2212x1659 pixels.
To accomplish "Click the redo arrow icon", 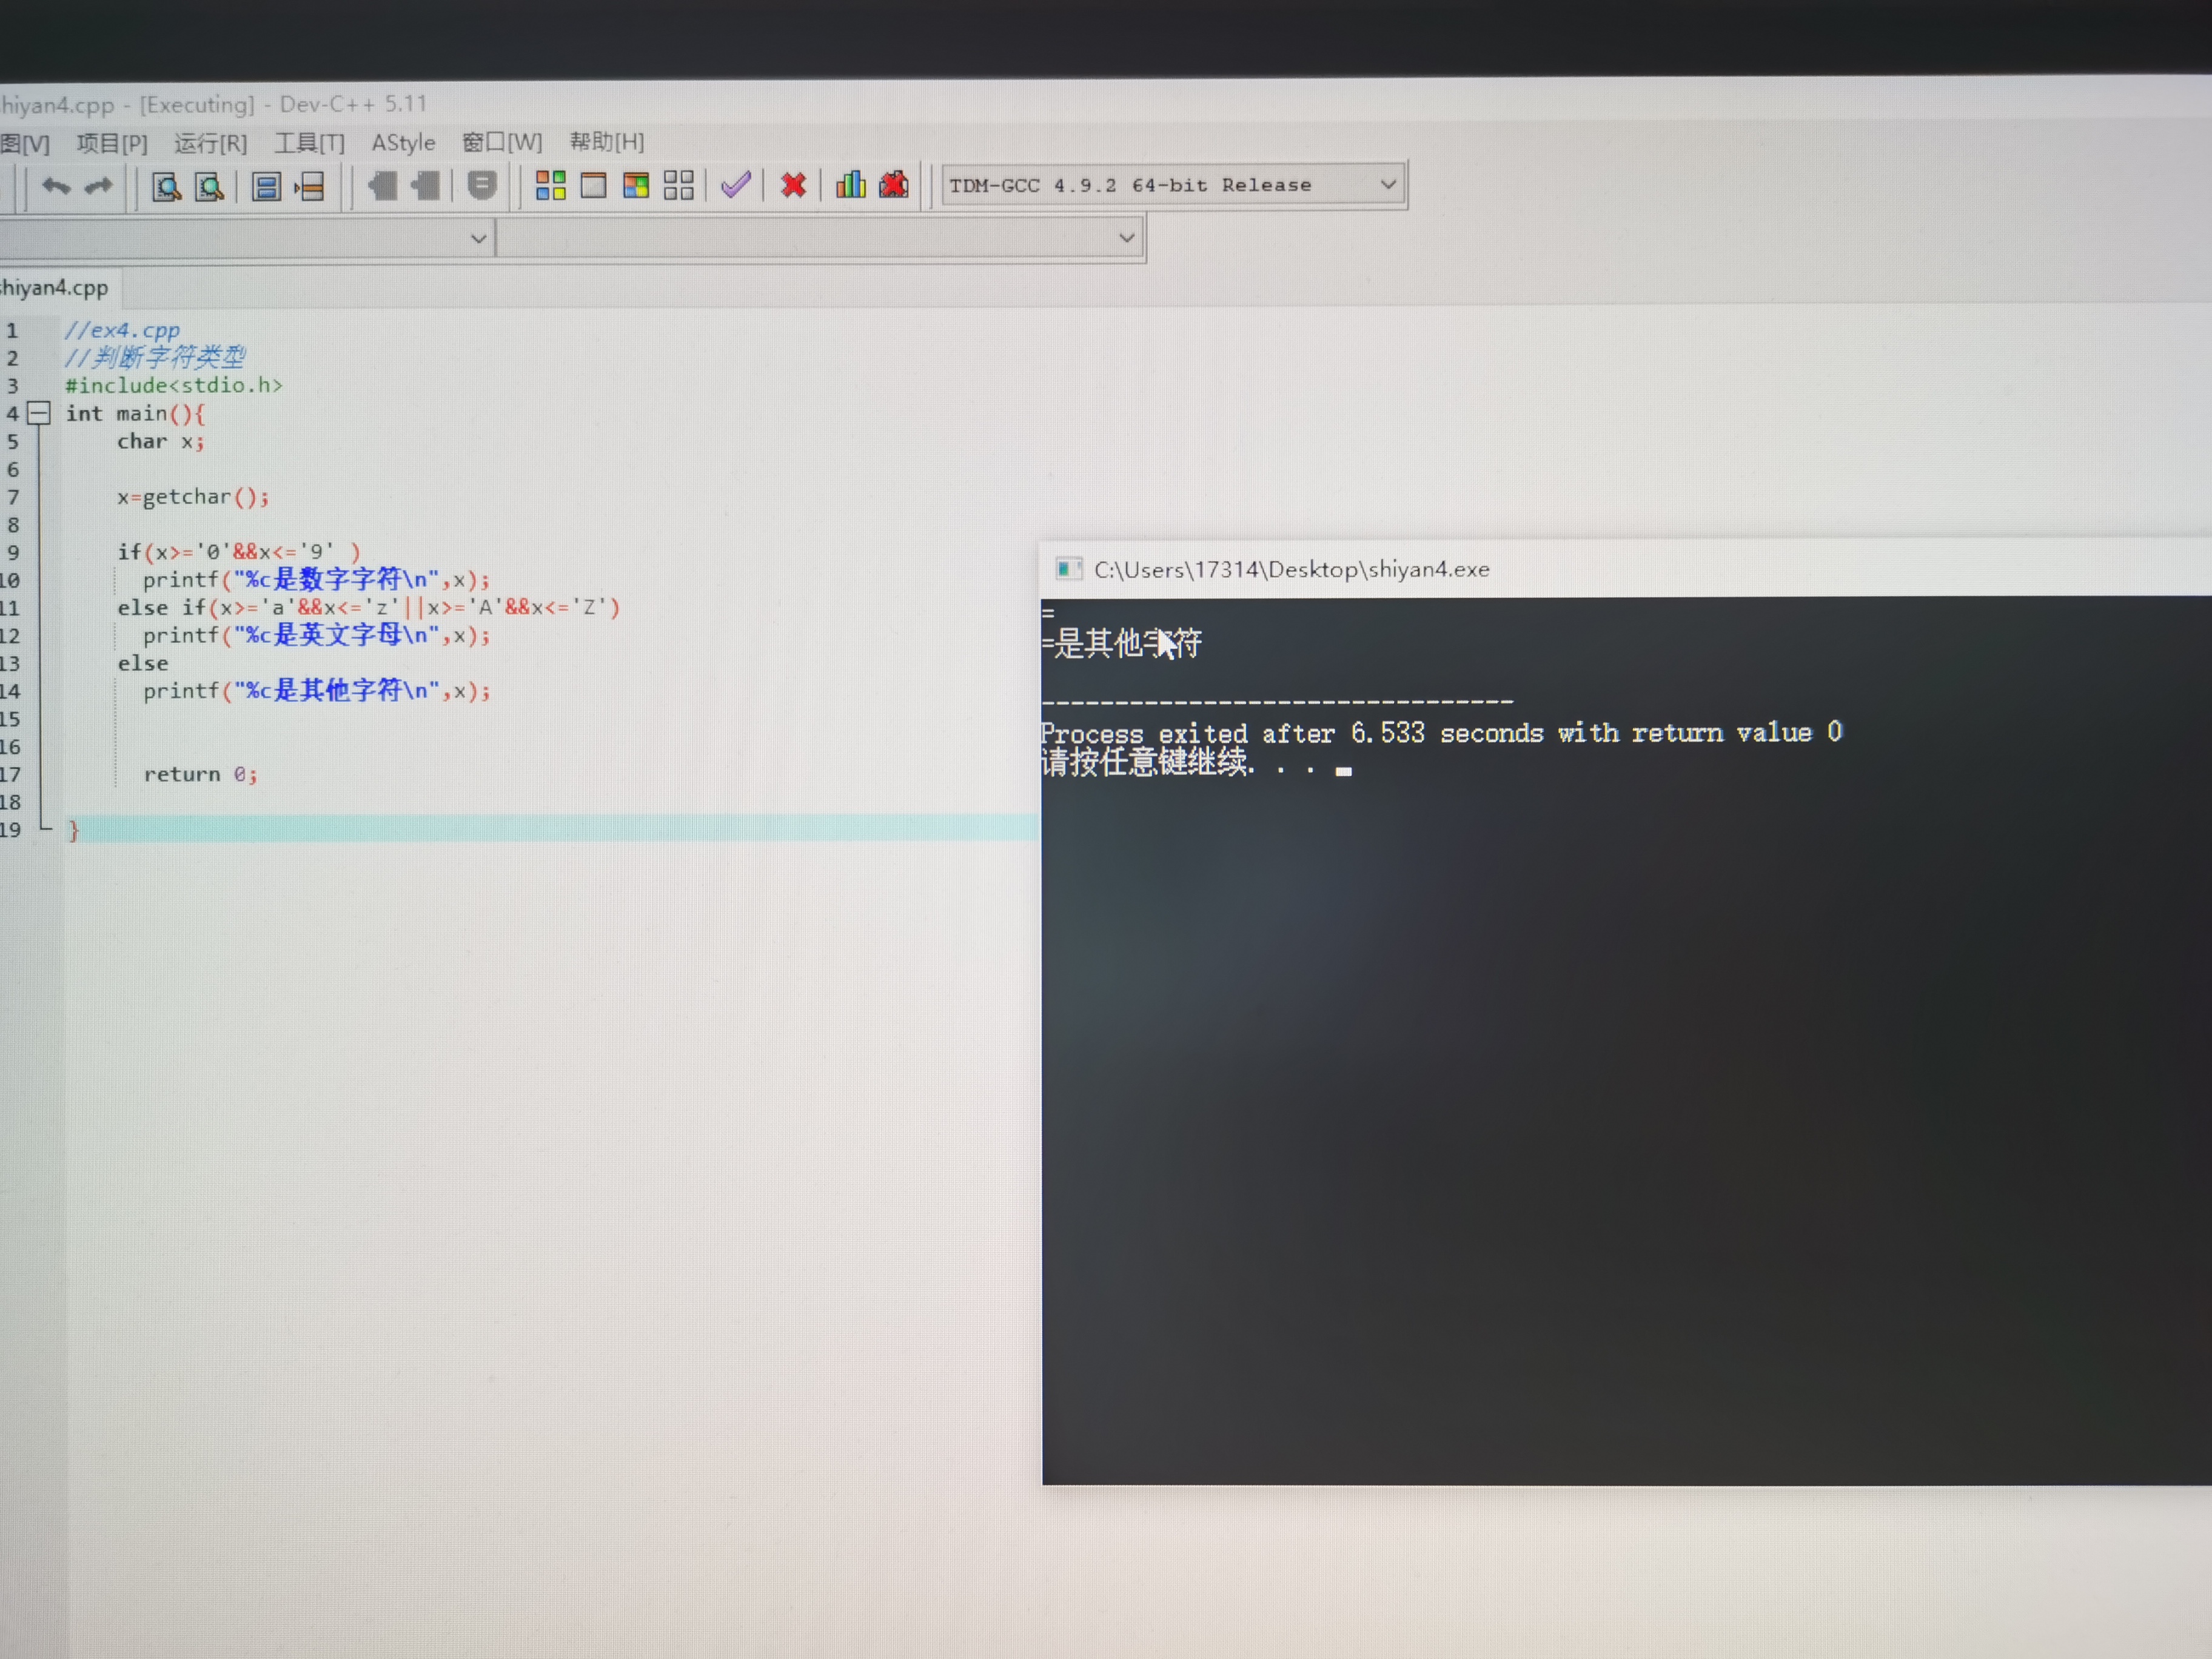I will [x=98, y=186].
